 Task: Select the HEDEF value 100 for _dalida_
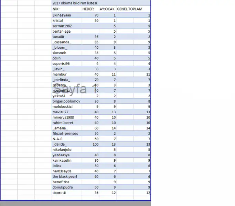tap(90, 144)
